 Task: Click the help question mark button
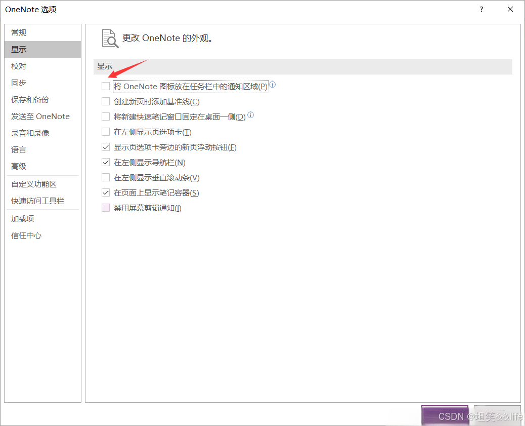pos(481,10)
